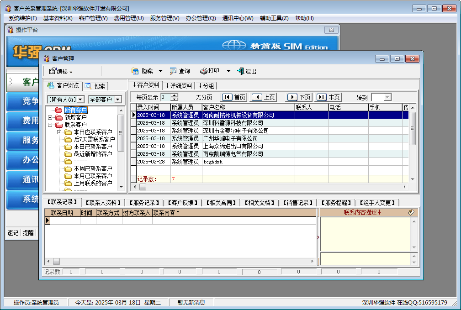Click the 查询 search icon
461x310 pixels.
[173, 71]
